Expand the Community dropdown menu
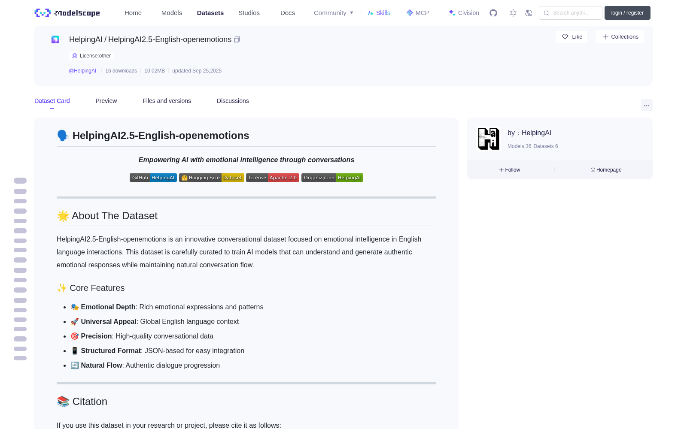Viewport: 687px width, 429px height. (334, 13)
